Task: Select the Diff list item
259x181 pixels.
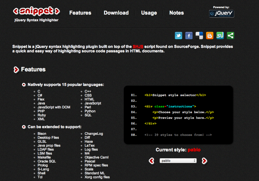Action: (87, 138)
